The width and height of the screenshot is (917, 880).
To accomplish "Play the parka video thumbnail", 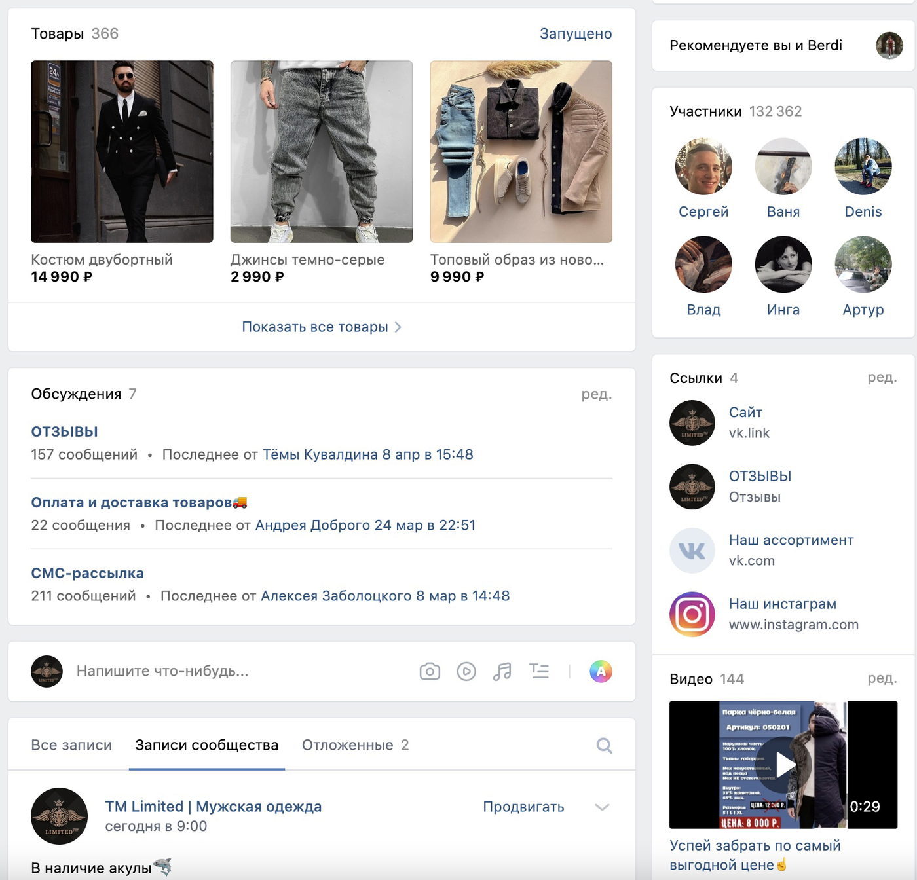I will coord(783,764).
